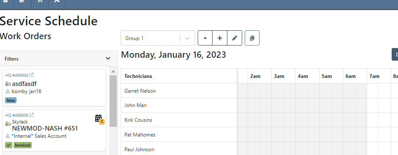The width and height of the screenshot is (398, 155).
Task: Open the Group 1 dropdown
Action: (x=158, y=38)
